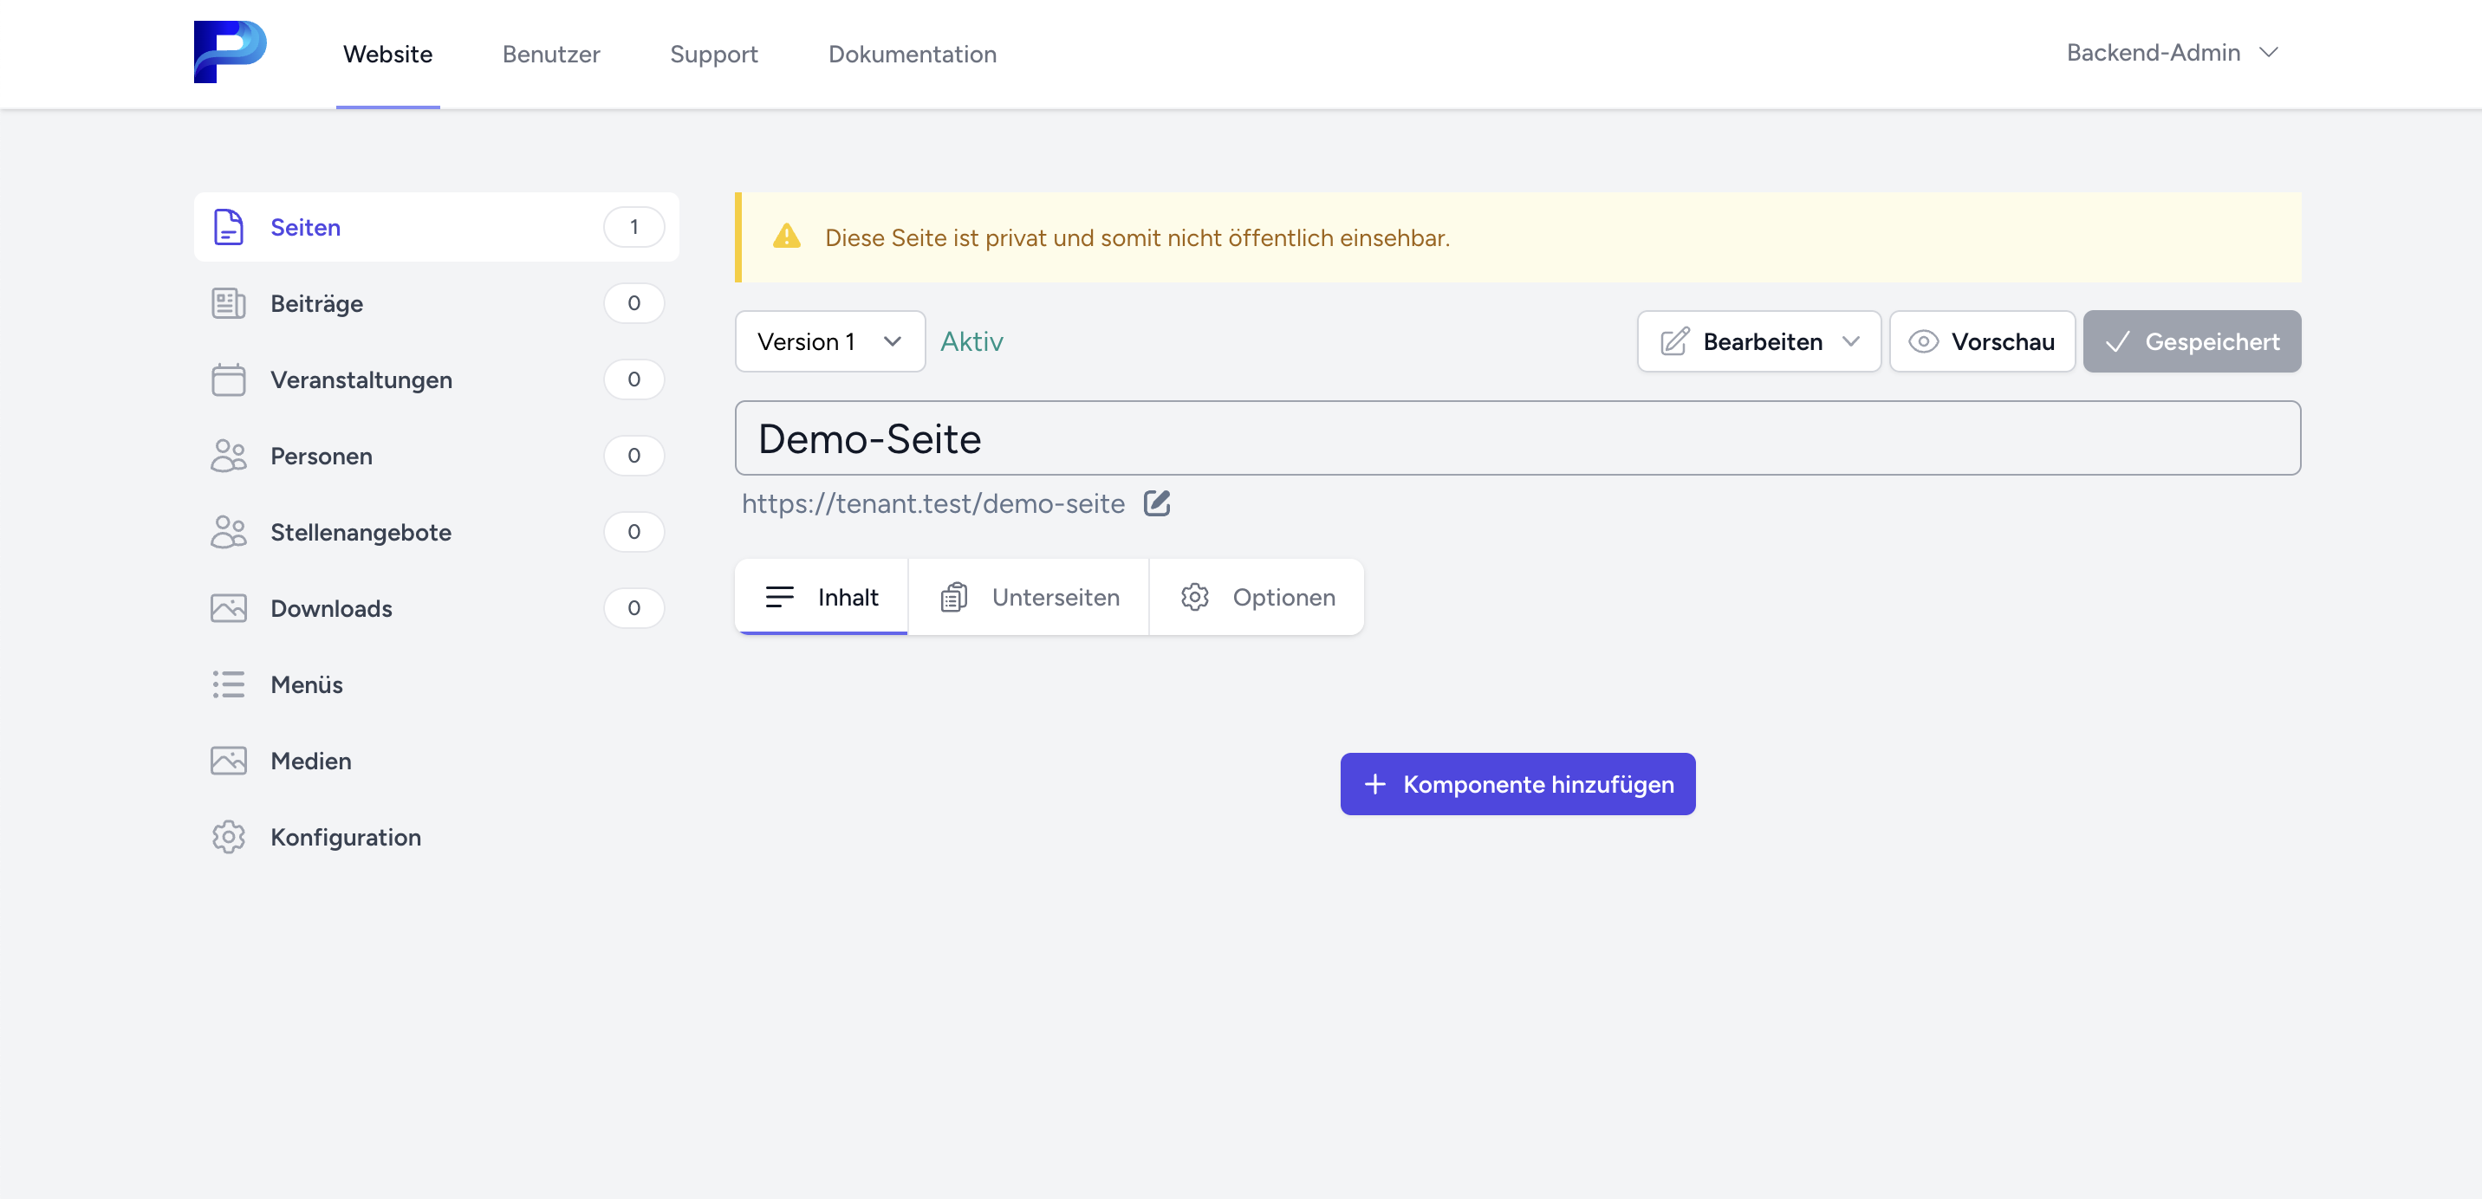Click the Downloads image icon

click(228, 609)
